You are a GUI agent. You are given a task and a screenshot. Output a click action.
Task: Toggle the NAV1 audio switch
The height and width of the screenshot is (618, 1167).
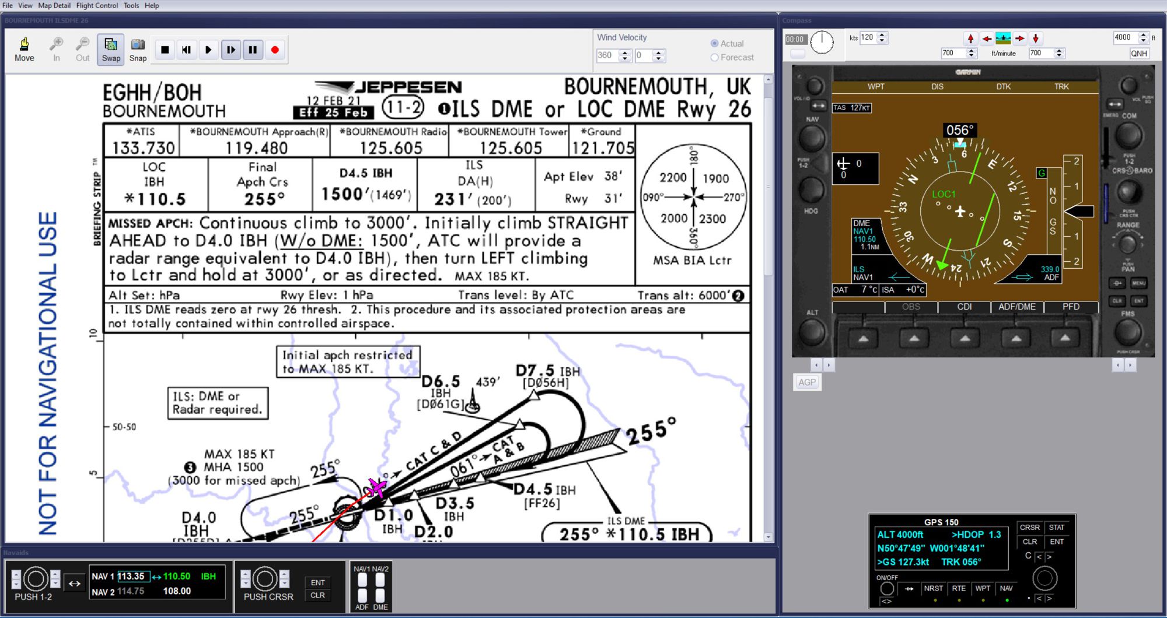362,580
